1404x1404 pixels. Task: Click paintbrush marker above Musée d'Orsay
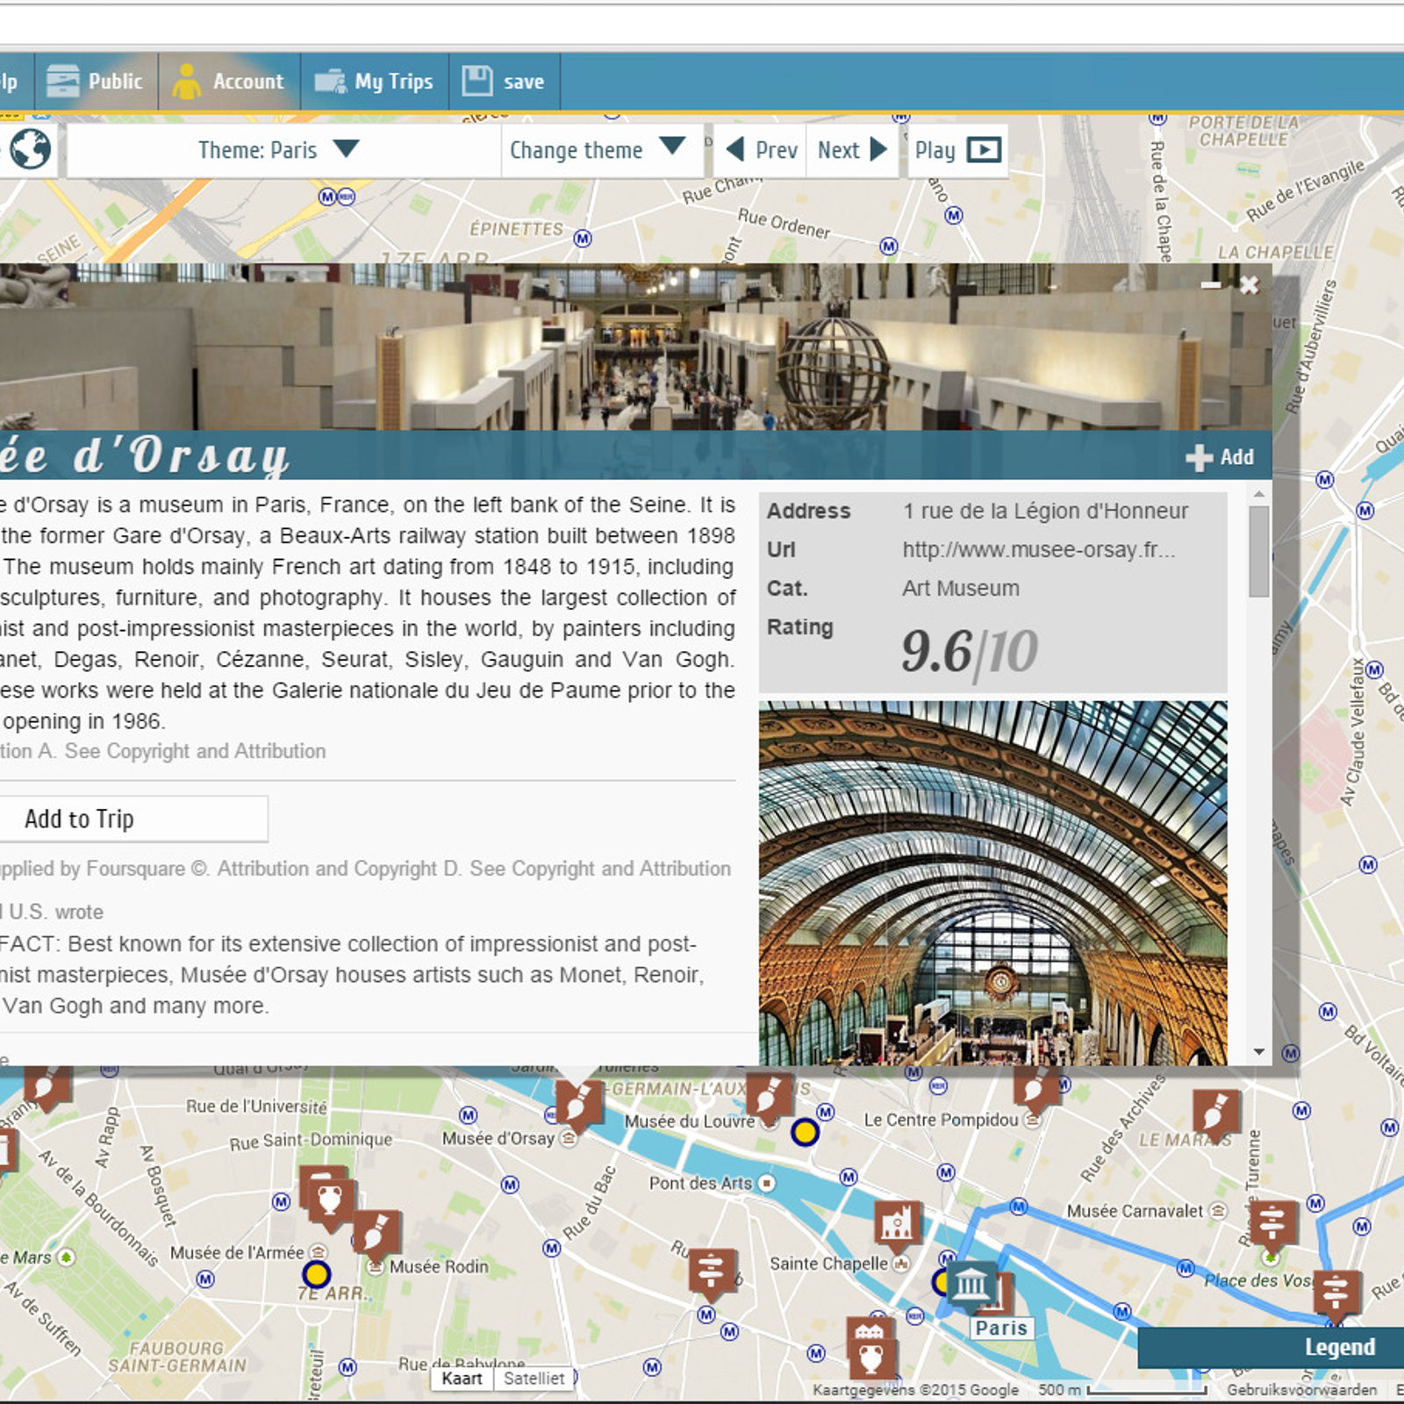pyautogui.click(x=580, y=1104)
